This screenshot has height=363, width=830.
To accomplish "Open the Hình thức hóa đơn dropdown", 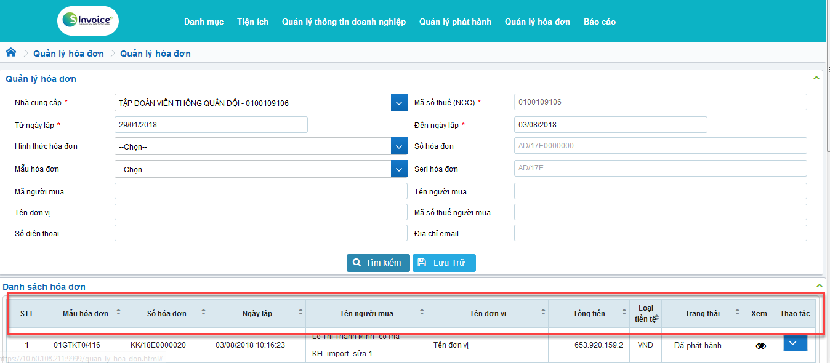I will point(399,146).
